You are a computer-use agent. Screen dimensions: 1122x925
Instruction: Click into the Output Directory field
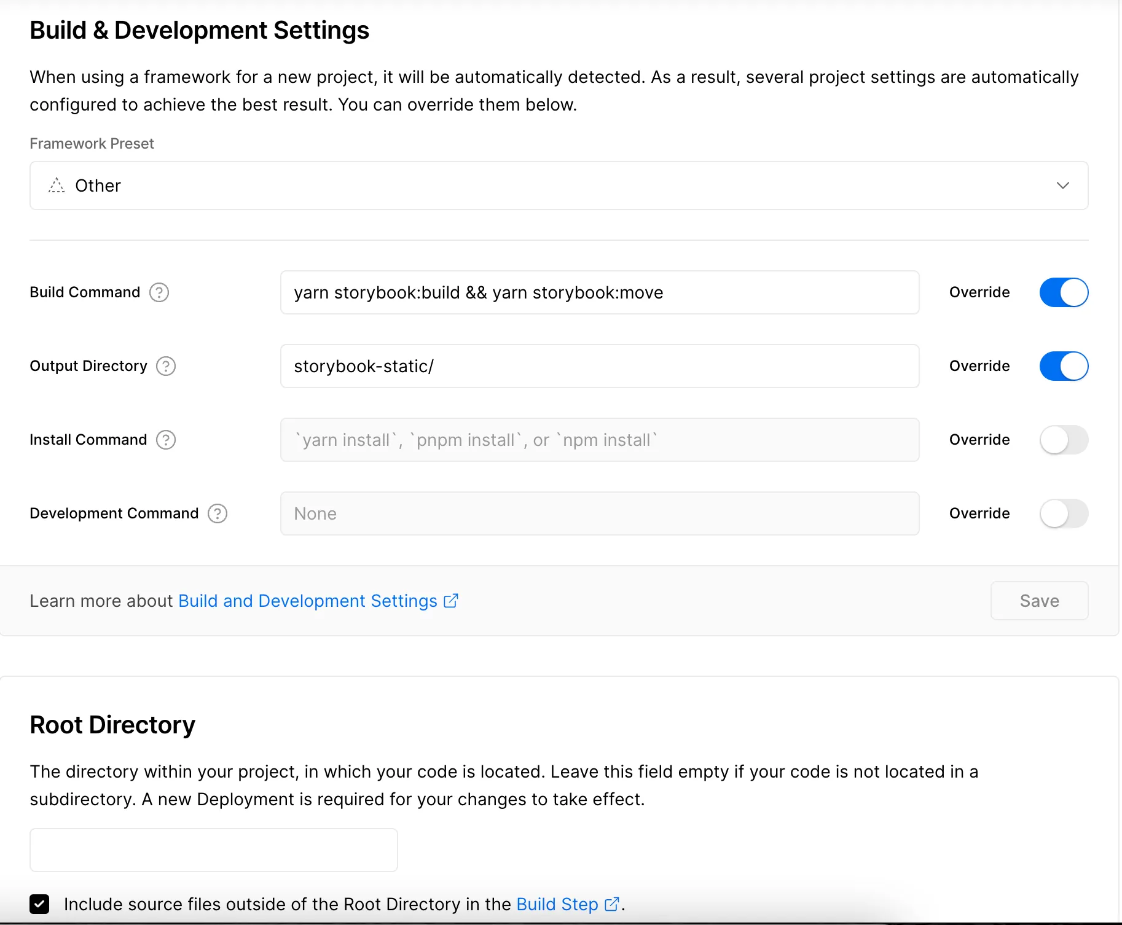[599, 366]
